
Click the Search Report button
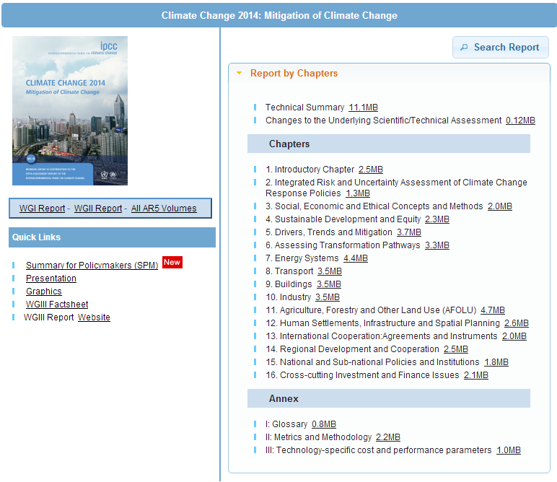tap(501, 48)
